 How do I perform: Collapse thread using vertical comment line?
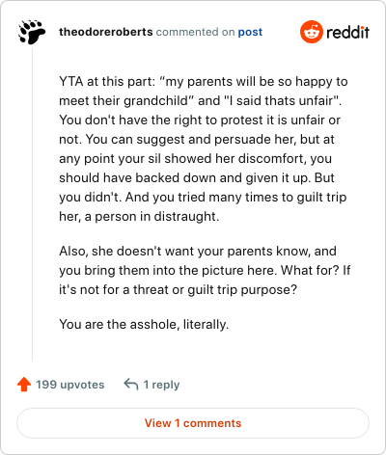coord(32,204)
